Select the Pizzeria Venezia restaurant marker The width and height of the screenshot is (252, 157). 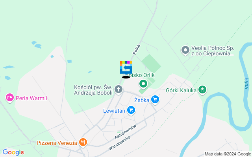click(x=83, y=142)
